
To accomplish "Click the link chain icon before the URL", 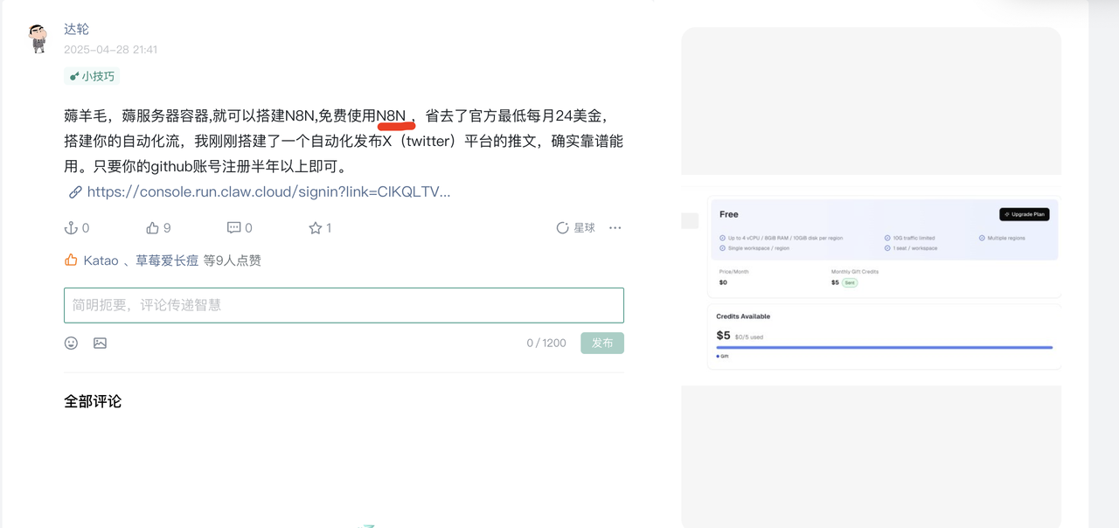I will point(75,192).
